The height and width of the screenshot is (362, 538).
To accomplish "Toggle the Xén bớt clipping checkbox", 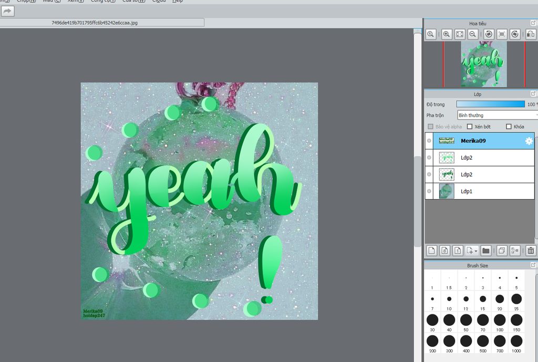I will coord(470,127).
